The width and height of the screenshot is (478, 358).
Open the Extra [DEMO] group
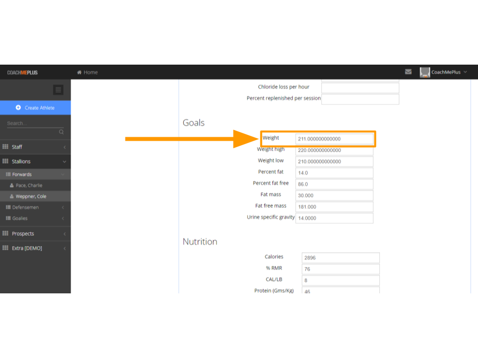[x=35, y=248]
